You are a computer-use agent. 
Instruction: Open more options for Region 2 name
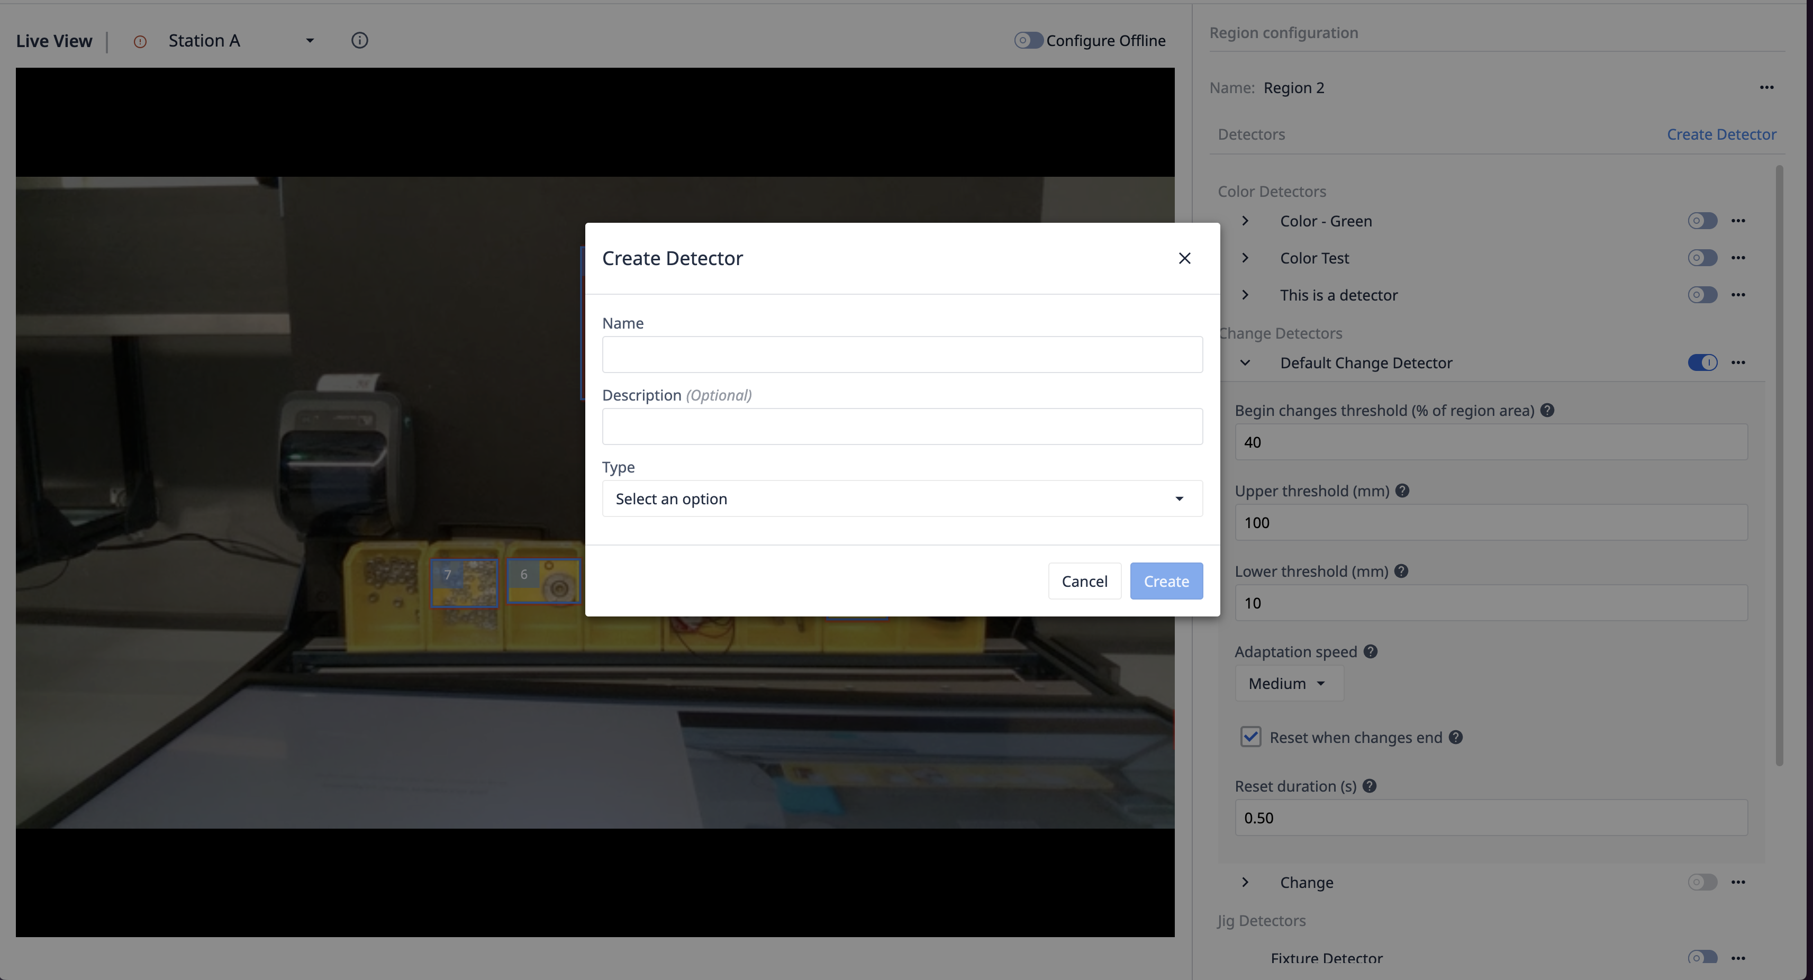(1766, 87)
